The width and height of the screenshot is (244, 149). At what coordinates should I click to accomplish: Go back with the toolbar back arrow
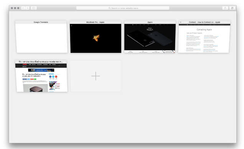23,8
